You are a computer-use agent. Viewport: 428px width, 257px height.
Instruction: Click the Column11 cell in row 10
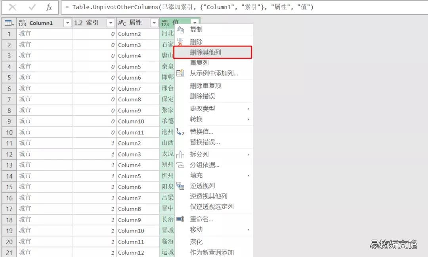138,132
